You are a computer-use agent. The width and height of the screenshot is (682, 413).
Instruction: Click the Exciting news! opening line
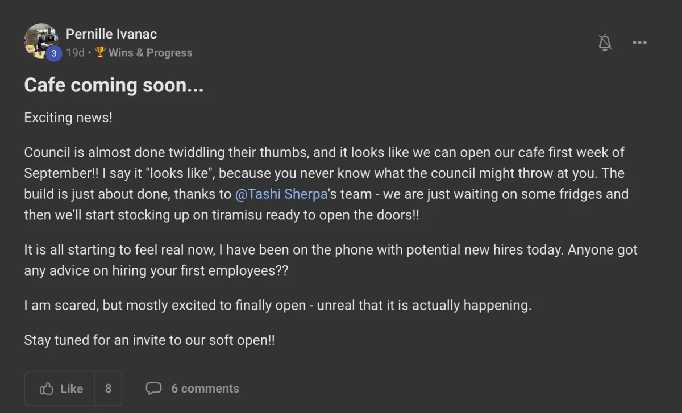(68, 118)
